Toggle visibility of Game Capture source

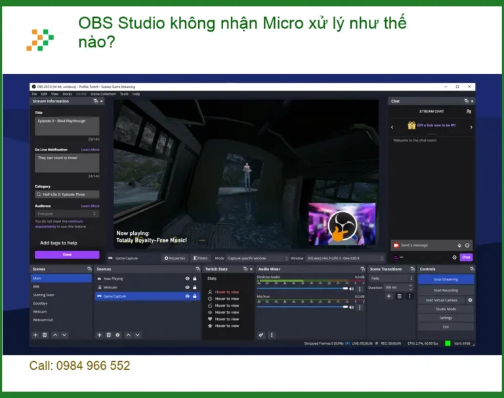coord(188,296)
